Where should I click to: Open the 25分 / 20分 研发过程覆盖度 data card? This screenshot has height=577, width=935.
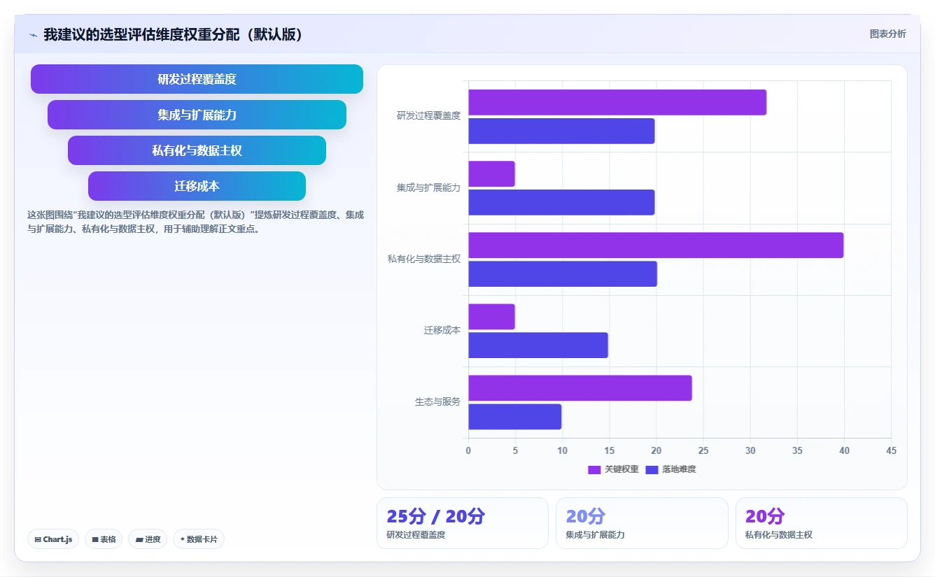[463, 523]
